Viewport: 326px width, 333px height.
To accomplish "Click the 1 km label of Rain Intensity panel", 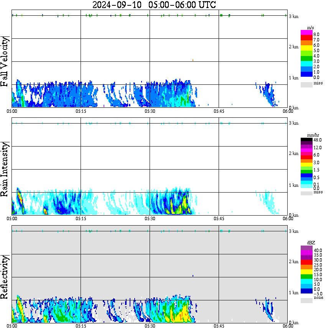I will tap(293, 185).
